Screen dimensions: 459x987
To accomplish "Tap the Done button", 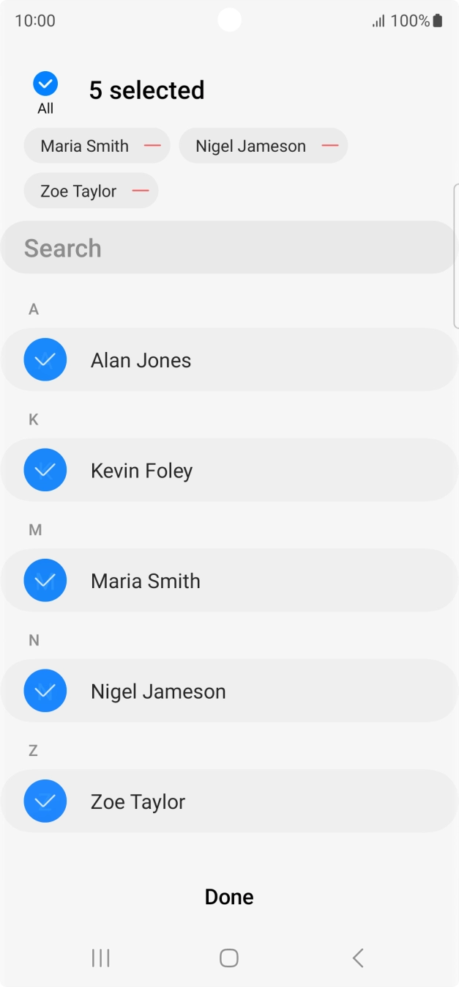I will point(229,897).
